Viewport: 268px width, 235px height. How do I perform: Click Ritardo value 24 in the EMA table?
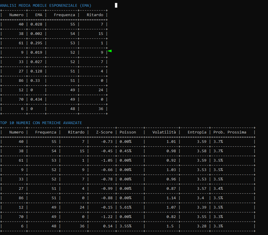coord(101,90)
